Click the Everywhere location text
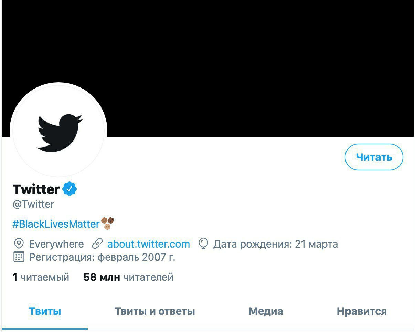 pyautogui.click(x=56, y=244)
